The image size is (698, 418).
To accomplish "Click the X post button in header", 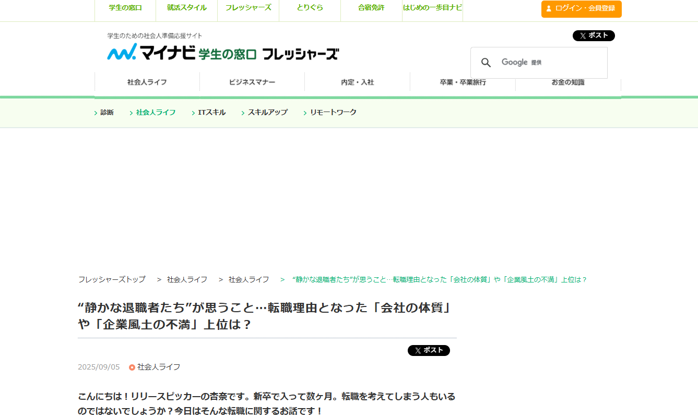I will pos(594,35).
